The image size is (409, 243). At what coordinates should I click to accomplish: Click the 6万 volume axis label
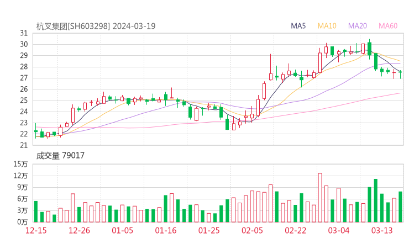pyautogui.click(x=23, y=199)
